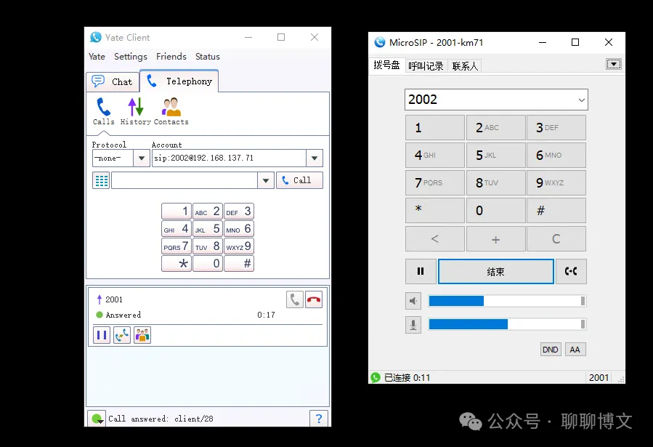The image size is (653, 447).
Task: Click the 'Answered' call status text
Action: [123, 315]
